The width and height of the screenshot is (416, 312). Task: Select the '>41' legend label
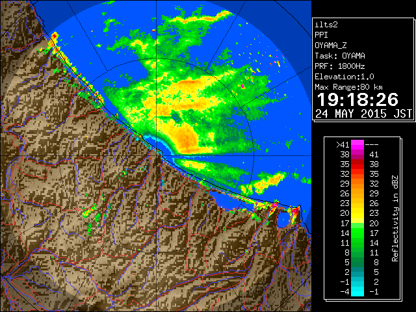coord(343,145)
